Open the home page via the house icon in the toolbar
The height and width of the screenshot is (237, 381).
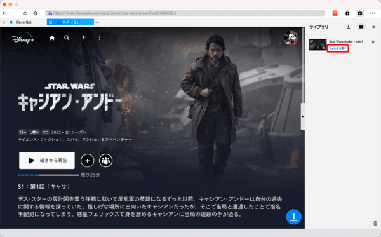36,13
